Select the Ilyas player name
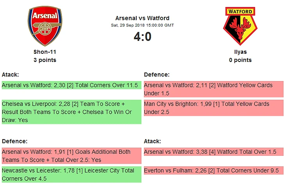The width and height of the screenshot is (285, 187). point(240,52)
